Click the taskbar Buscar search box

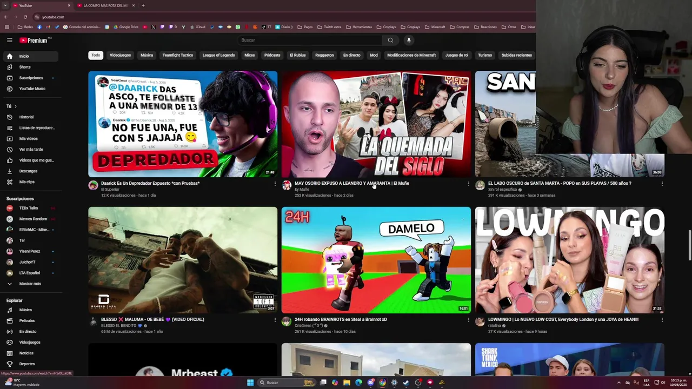tap(287, 383)
